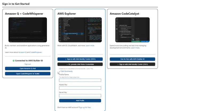Click Use for free with AWS Builder ID

pyautogui.click(x=132, y=59)
